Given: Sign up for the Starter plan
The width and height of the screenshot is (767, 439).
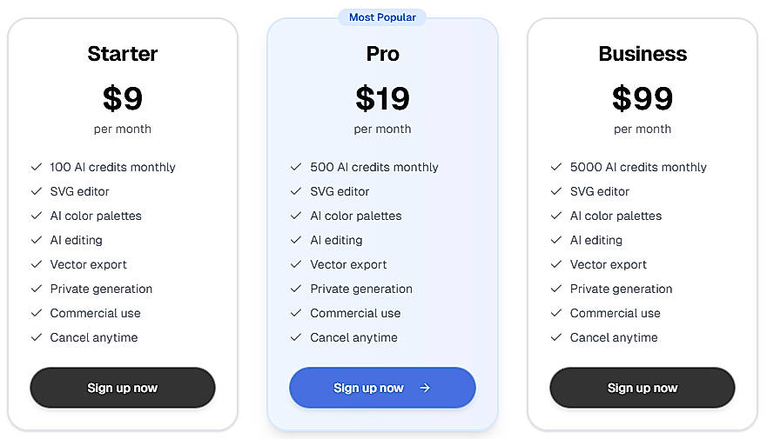Looking at the screenshot, I should pyautogui.click(x=123, y=388).
